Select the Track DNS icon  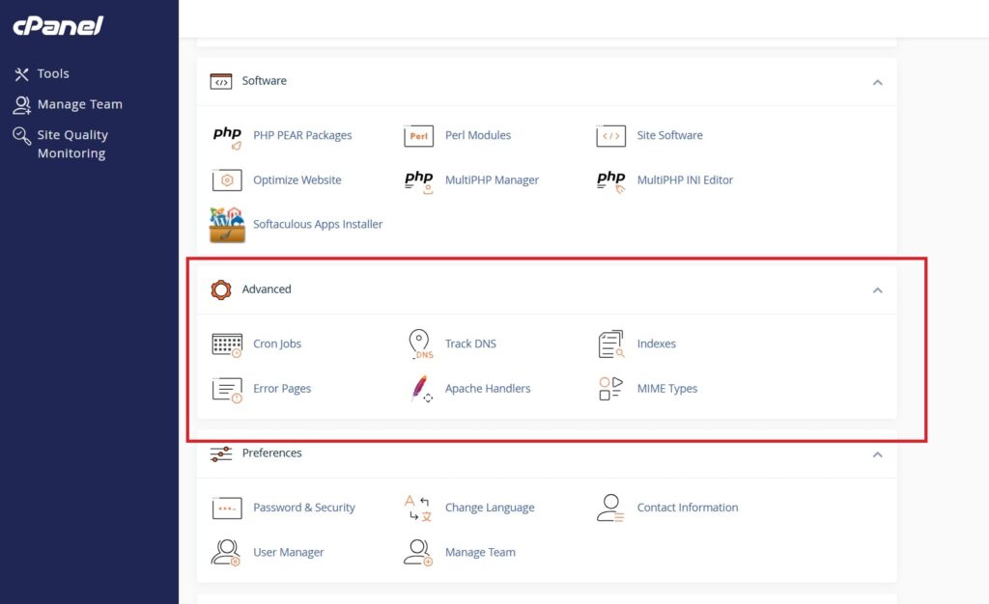click(x=419, y=343)
